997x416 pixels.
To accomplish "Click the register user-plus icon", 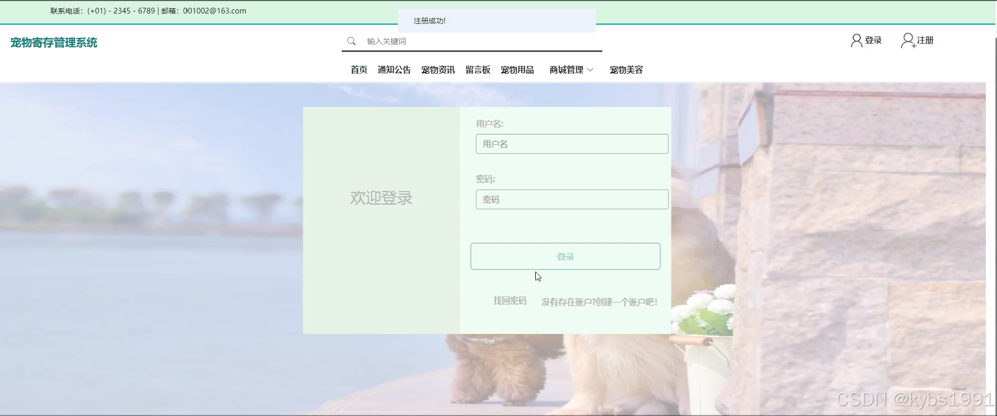I will 908,41.
